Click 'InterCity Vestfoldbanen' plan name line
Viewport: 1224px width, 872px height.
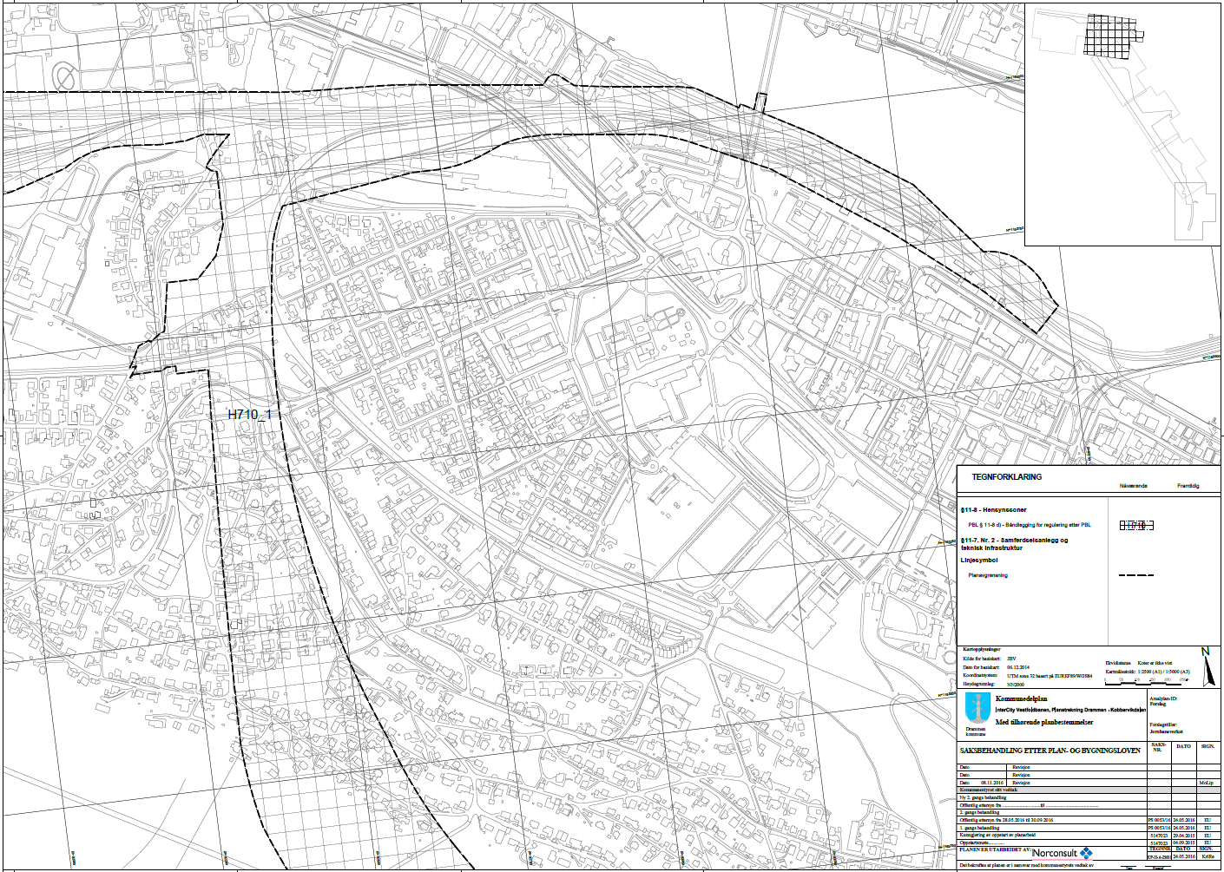tap(1070, 710)
